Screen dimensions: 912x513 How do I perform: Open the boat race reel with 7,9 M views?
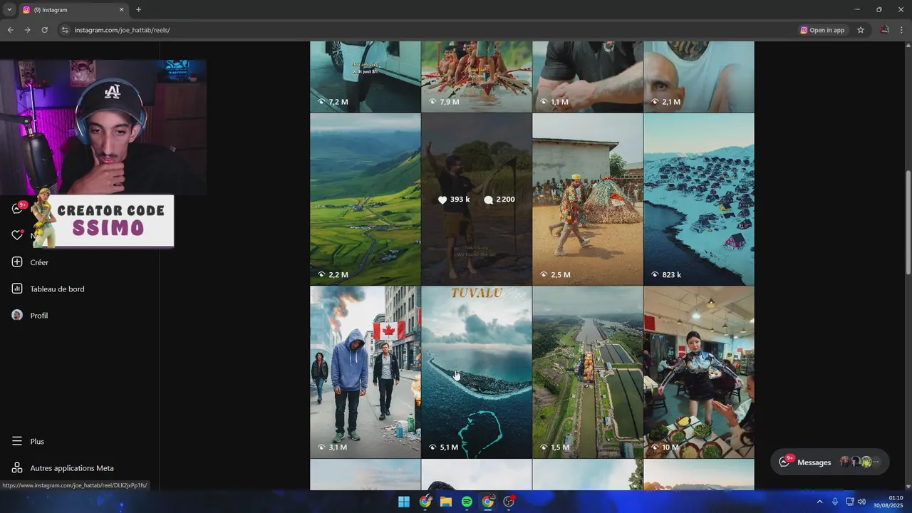pyautogui.click(x=476, y=77)
